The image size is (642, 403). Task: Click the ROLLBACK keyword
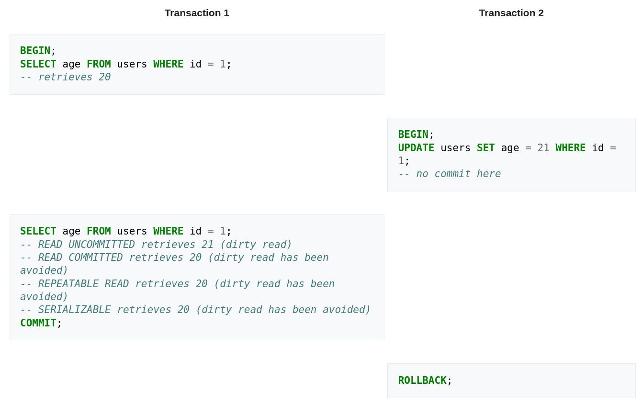coord(422,381)
